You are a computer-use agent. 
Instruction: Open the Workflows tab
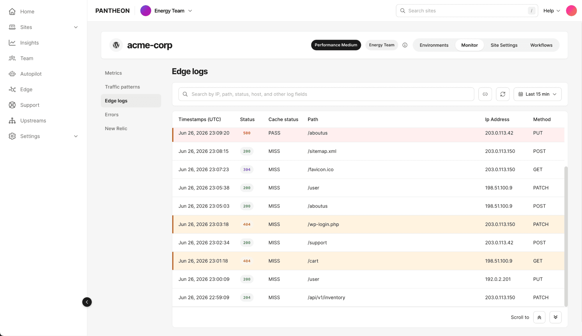click(x=541, y=45)
